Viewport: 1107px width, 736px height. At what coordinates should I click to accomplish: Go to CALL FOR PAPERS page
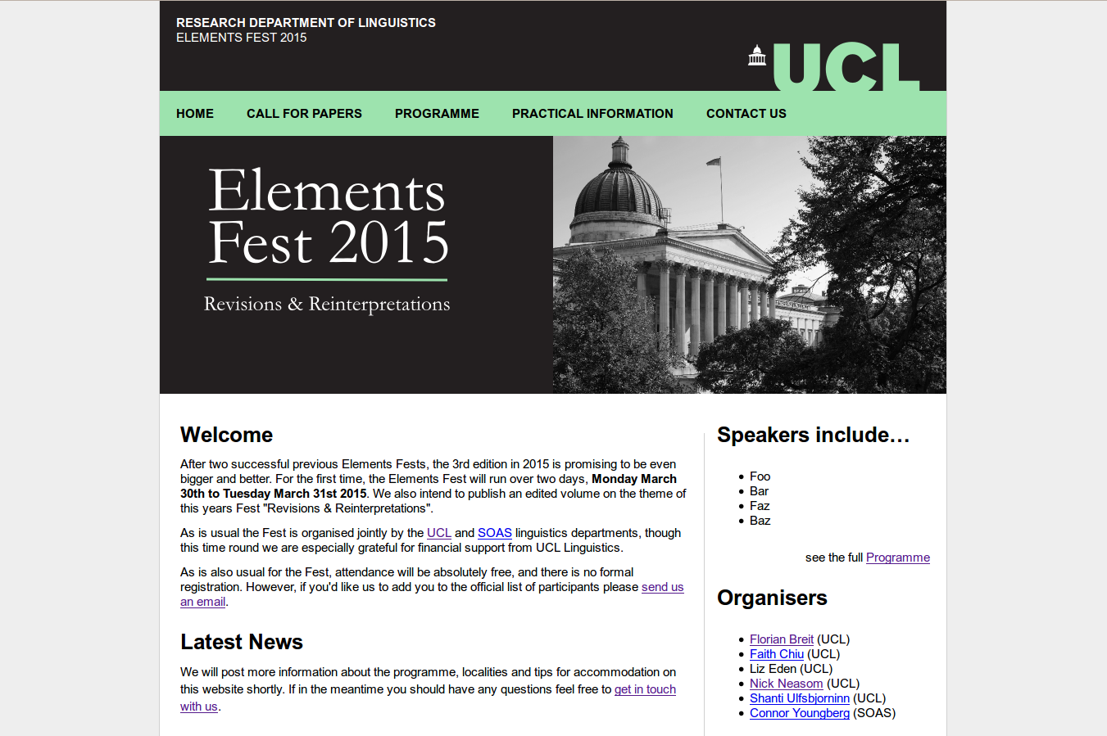coord(304,114)
